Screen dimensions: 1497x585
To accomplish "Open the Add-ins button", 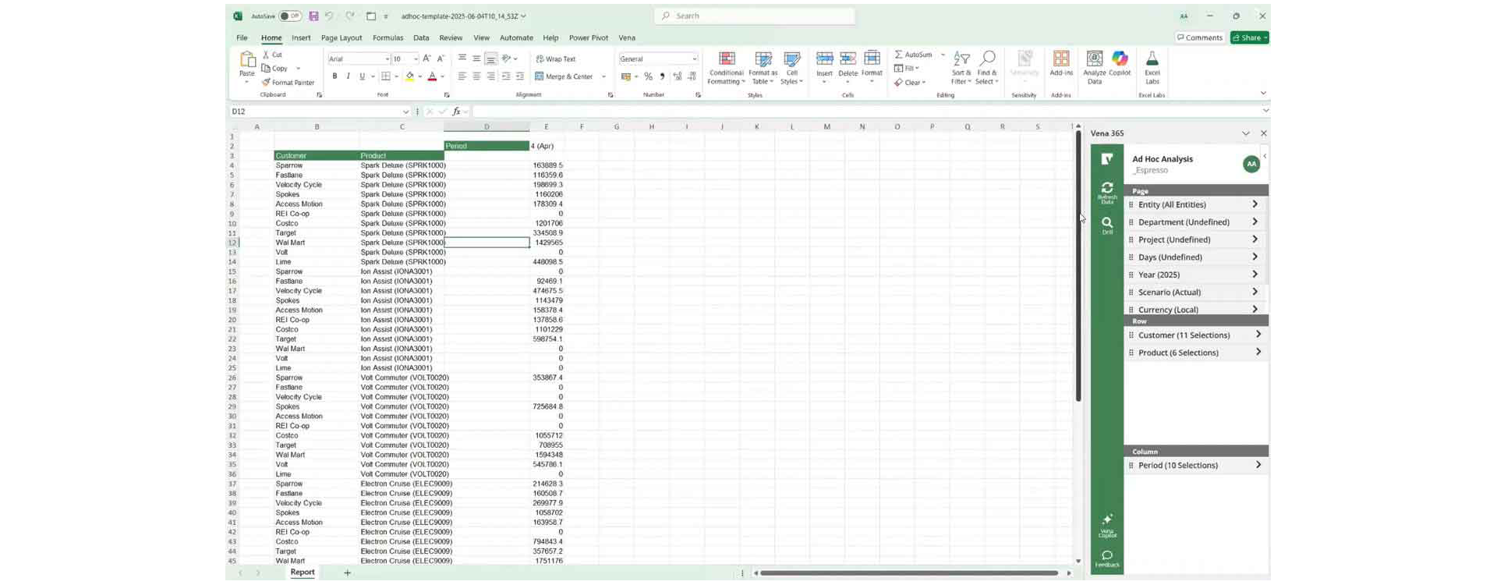I will click(x=1061, y=64).
